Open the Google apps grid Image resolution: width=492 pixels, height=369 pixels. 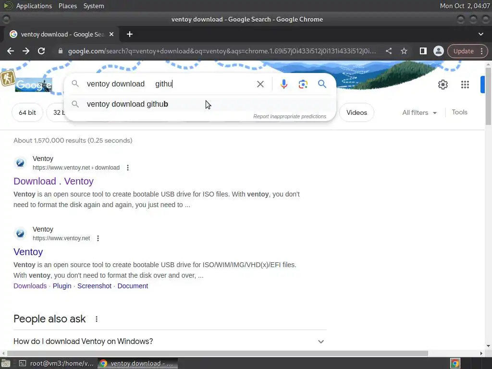pos(465,85)
